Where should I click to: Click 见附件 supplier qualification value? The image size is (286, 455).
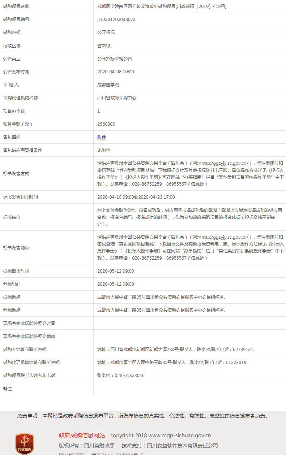[x=104, y=150]
